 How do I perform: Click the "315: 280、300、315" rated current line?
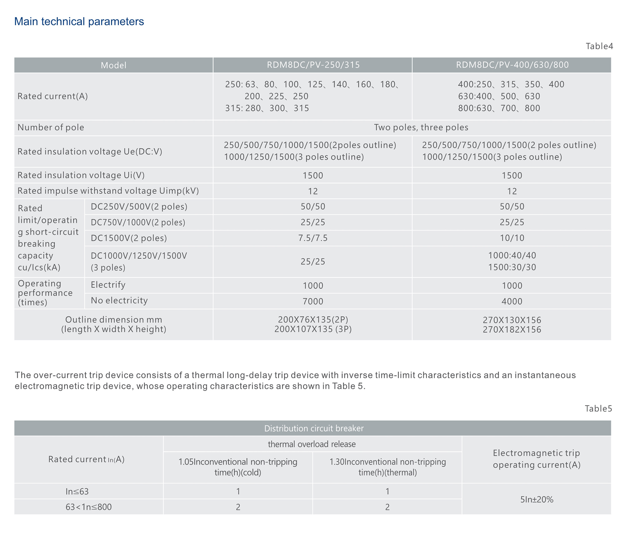(x=267, y=108)
